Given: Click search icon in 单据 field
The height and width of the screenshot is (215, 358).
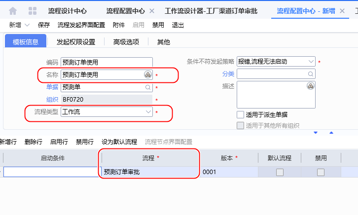Looking at the screenshot, I should pyautogui.click(x=148, y=87).
